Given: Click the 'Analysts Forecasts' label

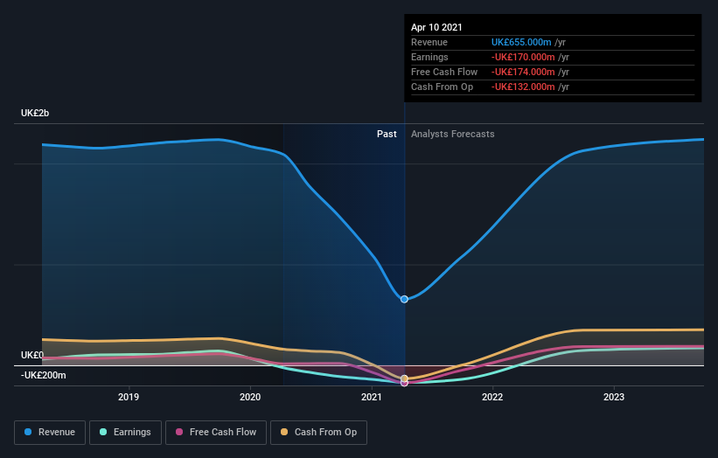Looking at the screenshot, I should point(453,134).
